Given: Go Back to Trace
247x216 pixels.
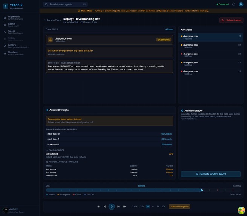Looking at the screenshot, I should (52, 20).
